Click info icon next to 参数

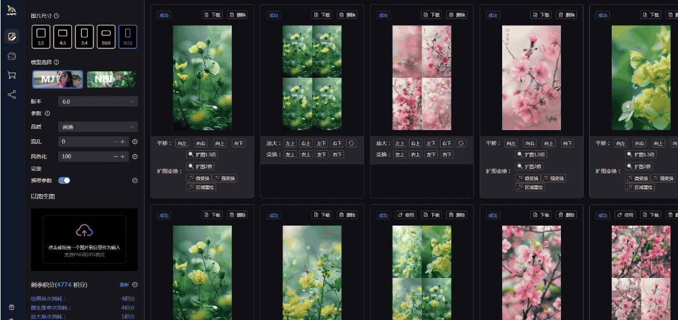(47, 113)
